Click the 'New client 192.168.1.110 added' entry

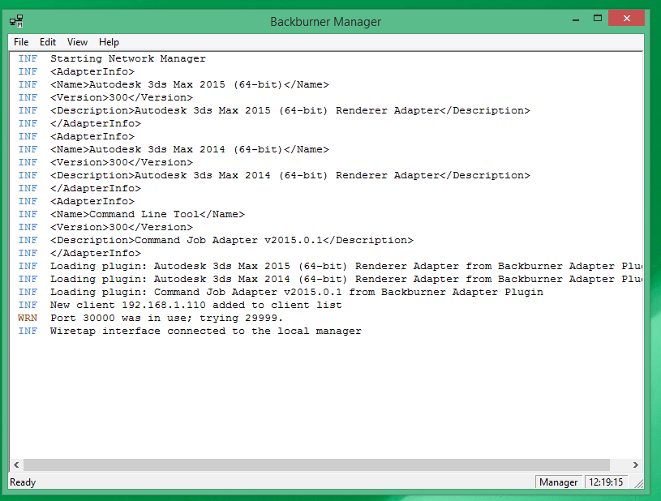195,305
